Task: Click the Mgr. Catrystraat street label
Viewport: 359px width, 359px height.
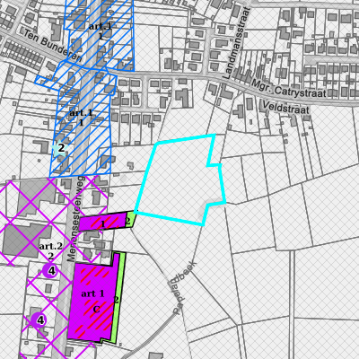Action: pyautogui.click(x=289, y=89)
